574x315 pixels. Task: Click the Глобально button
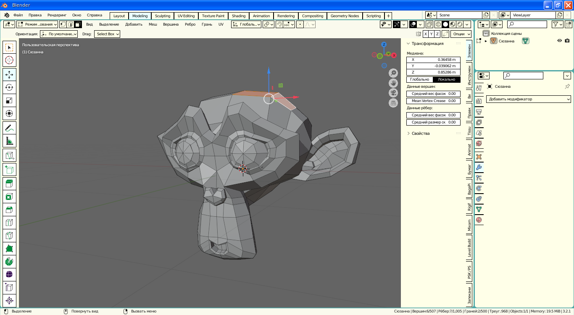coord(420,79)
